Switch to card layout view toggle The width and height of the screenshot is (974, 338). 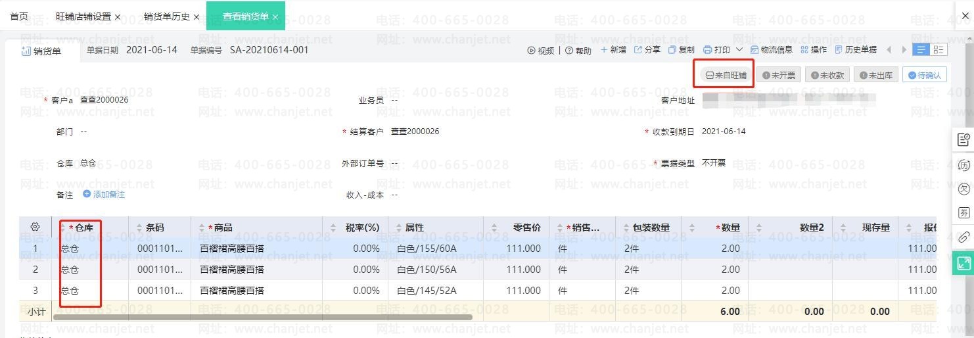938,50
